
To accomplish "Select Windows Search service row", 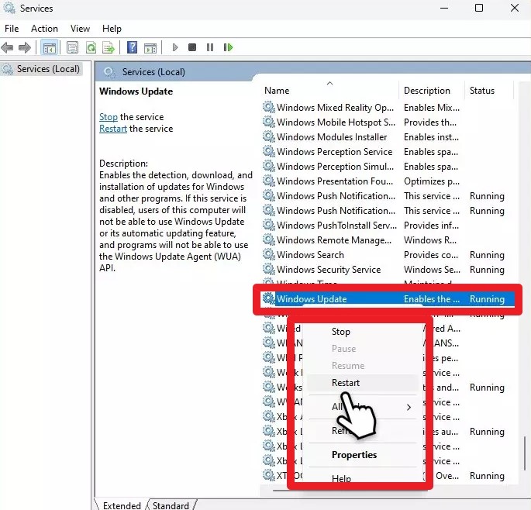I will pyautogui.click(x=388, y=255).
